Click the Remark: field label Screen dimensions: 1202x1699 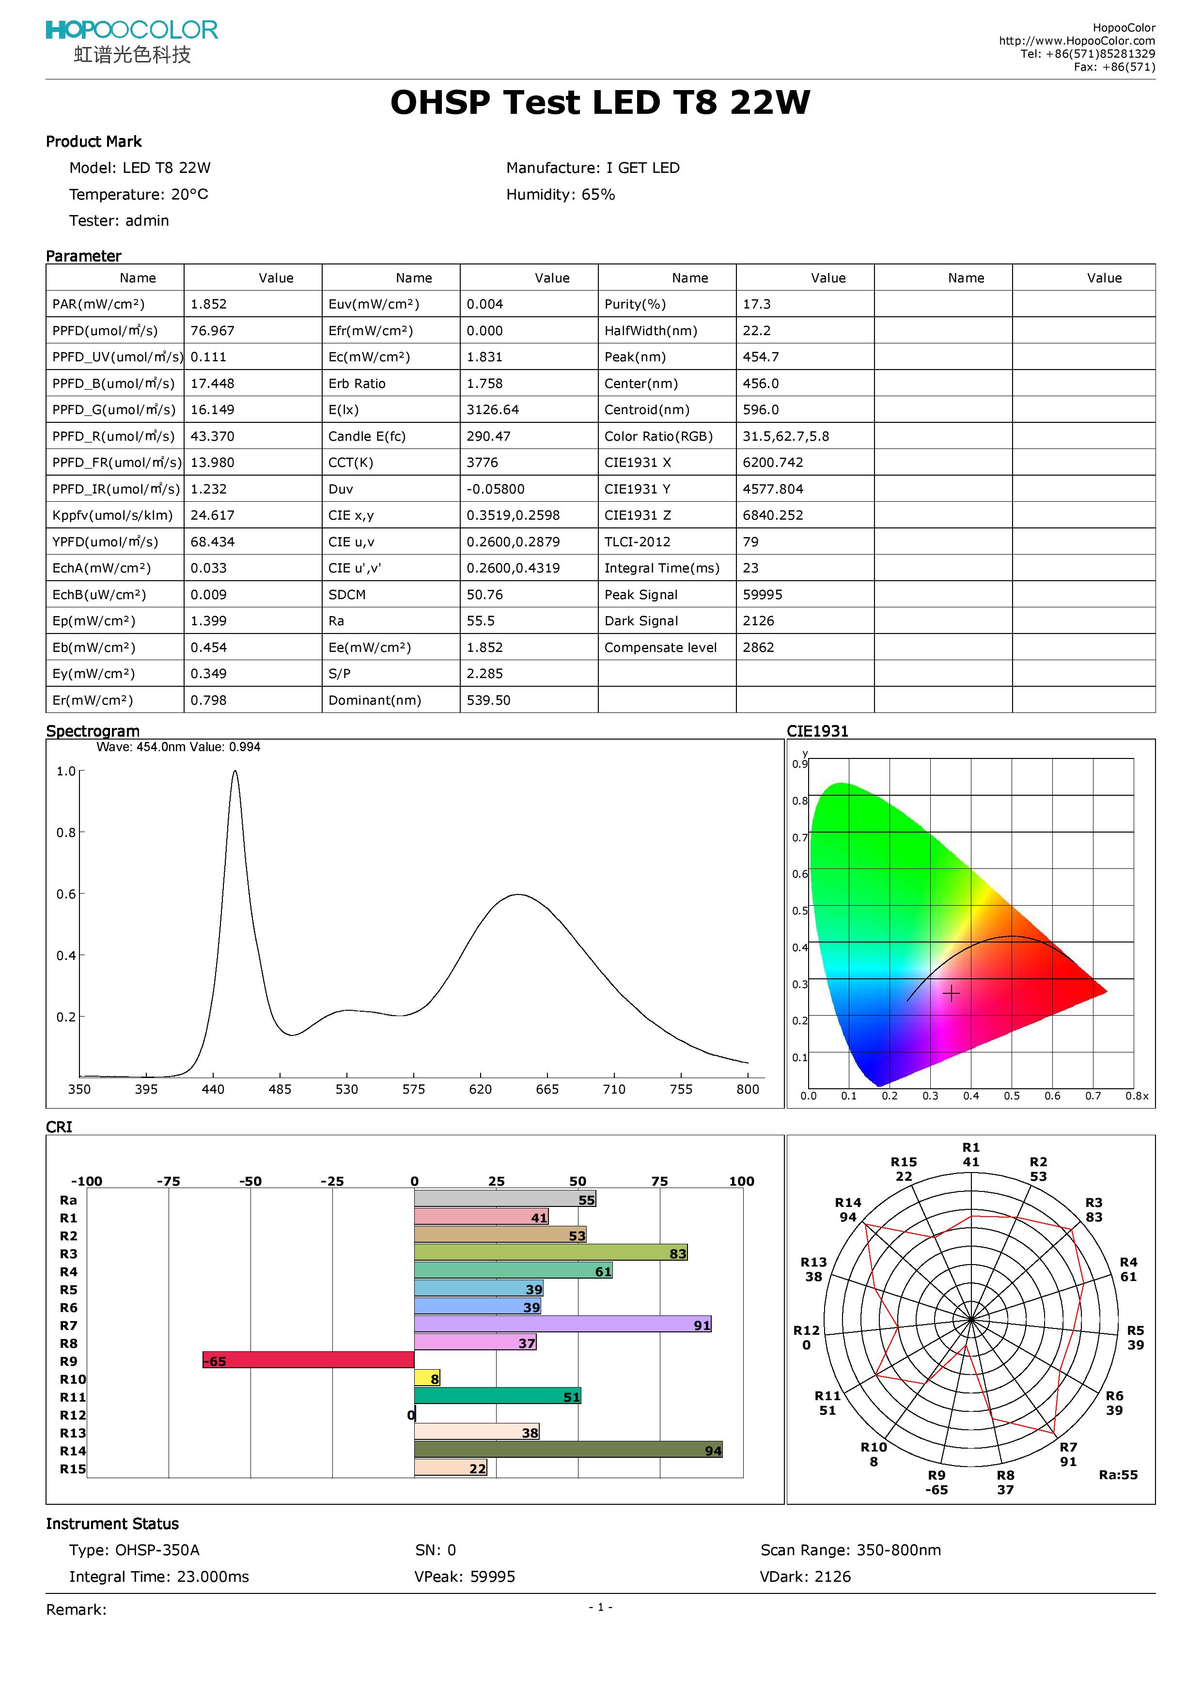pyautogui.click(x=76, y=1610)
